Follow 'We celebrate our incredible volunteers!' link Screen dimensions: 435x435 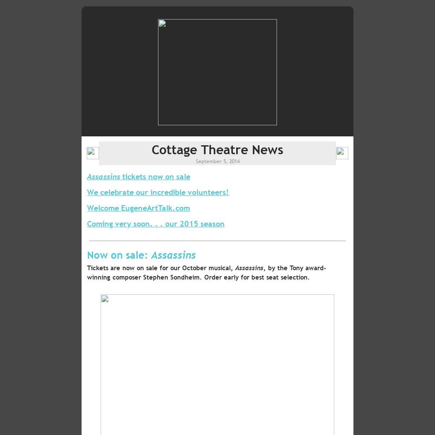[x=158, y=192]
